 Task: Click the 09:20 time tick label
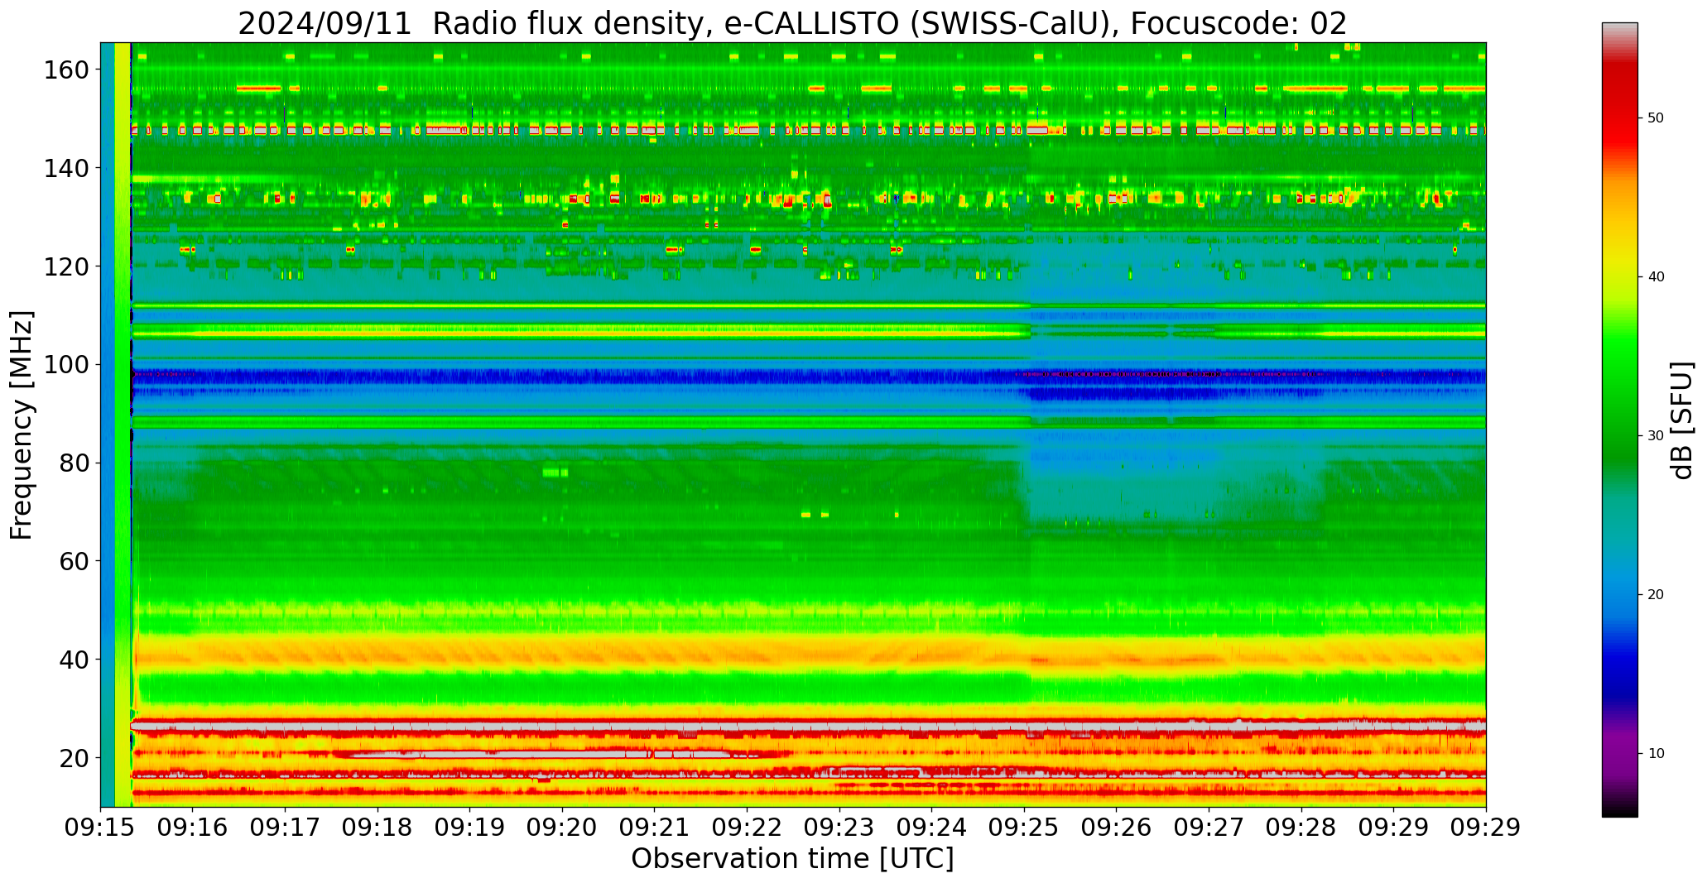point(562,828)
